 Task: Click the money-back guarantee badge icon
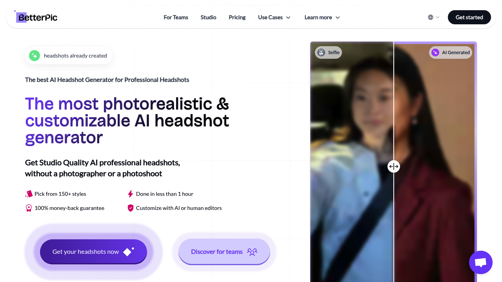pyautogui.click(x=29, y=208)
